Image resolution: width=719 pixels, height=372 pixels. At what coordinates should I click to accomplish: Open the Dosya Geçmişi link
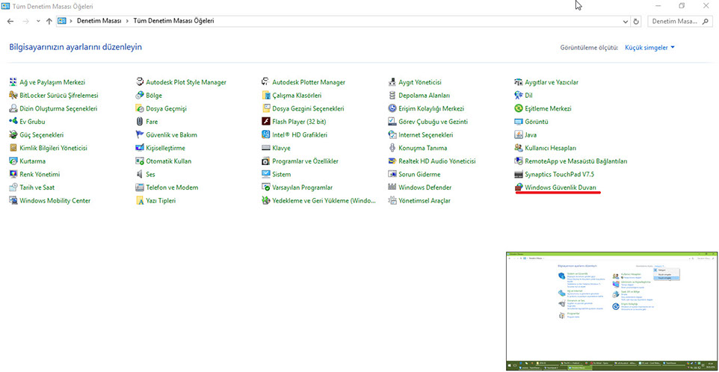[166, 108]
